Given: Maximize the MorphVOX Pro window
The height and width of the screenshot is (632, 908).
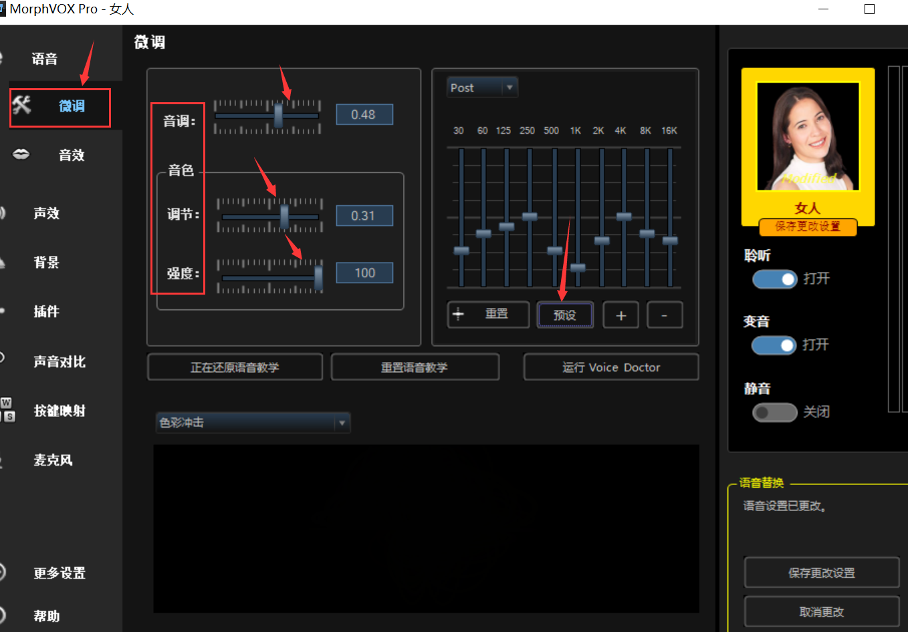Looking at the screenshot, I should pos(869,9).
